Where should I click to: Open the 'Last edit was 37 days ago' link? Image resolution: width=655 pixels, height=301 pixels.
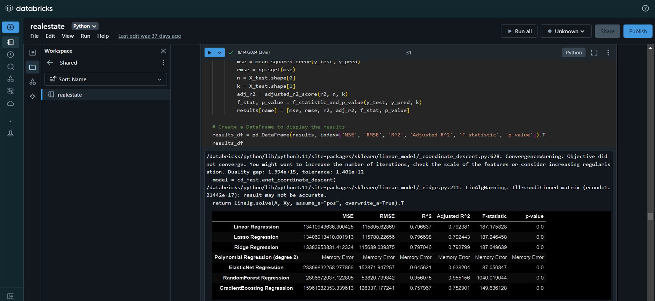click(150, 36)
